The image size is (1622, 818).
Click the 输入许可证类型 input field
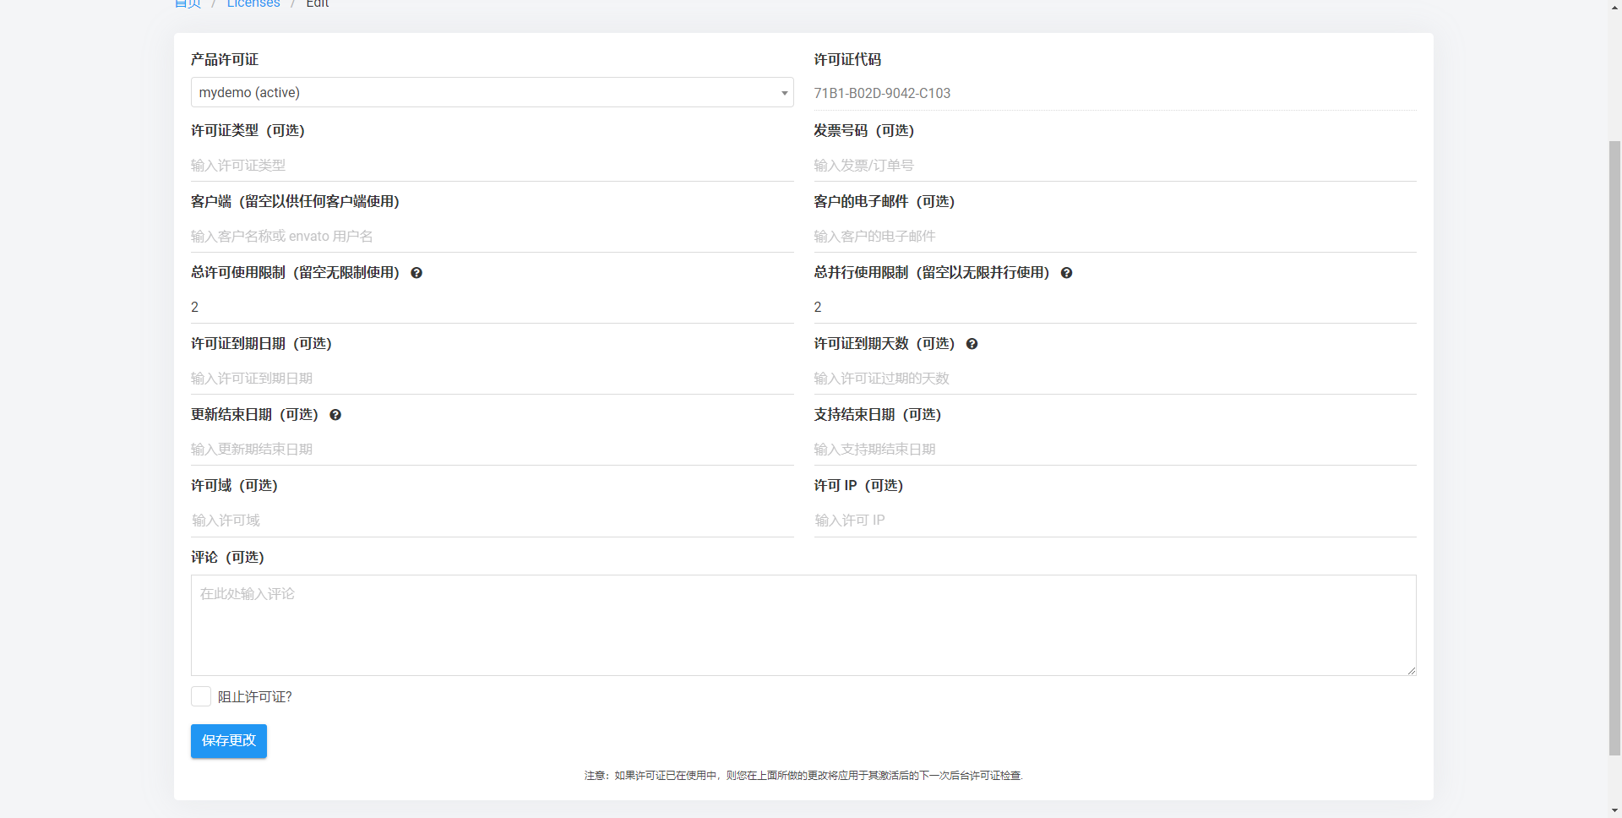(x=492, y=165)
